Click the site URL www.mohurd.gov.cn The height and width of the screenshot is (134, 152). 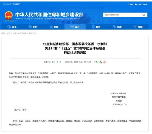click(x=9, y=21)
